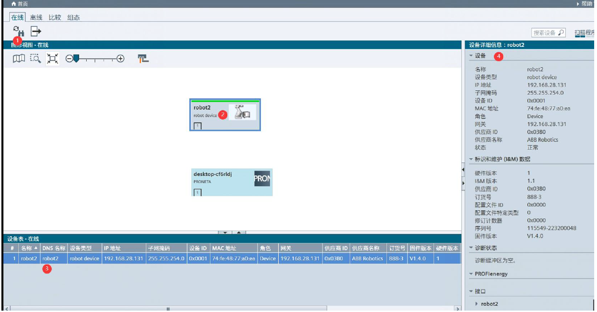Screen dimensions: 597x312
Task: Click the 192.168.28.131 IP cell in table
Action: [x=124, y=258]
